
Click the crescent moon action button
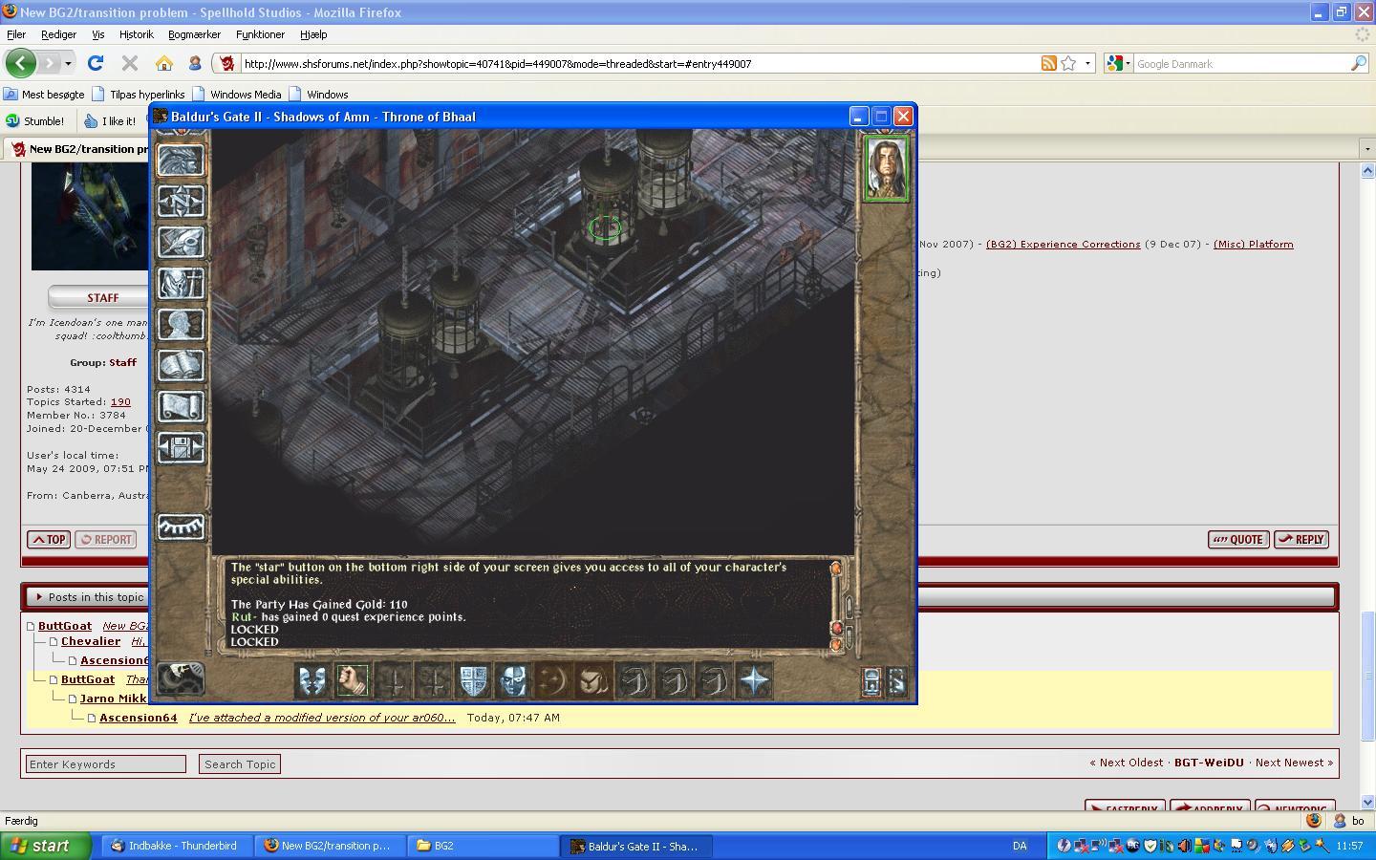pyautogui.click(x=553, y=680)
